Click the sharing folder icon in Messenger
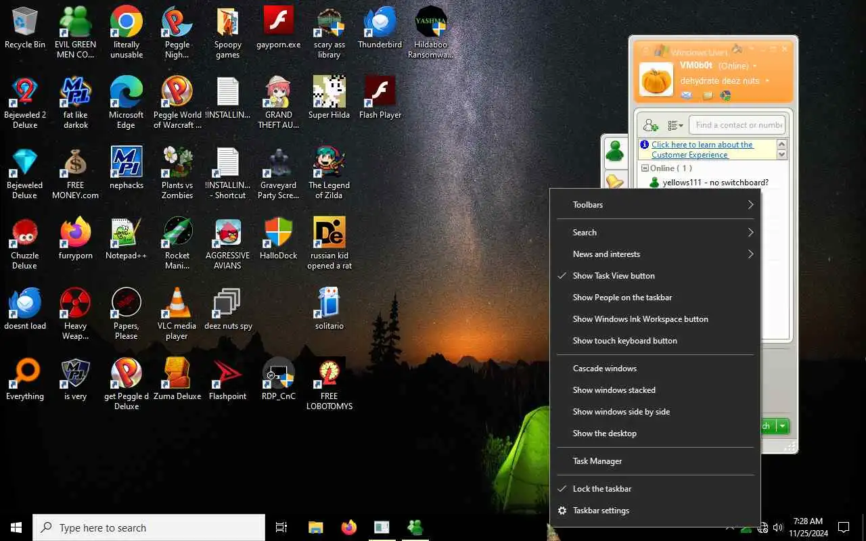Screen dimensions: 866x541 coord(707,95)
